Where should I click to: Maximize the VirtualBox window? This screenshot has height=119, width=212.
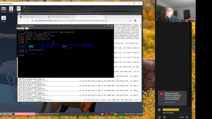(134, 3)
